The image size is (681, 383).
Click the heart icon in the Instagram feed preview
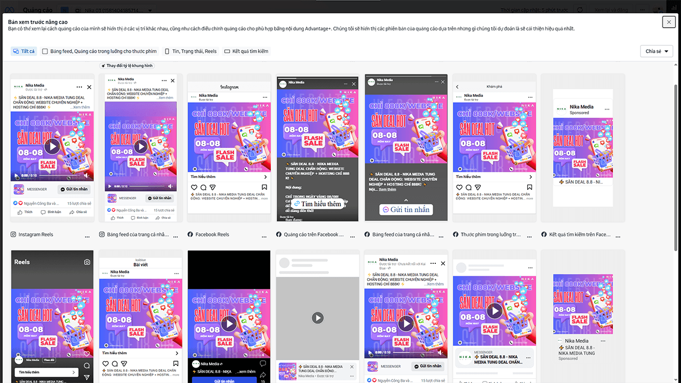[194, 187]
